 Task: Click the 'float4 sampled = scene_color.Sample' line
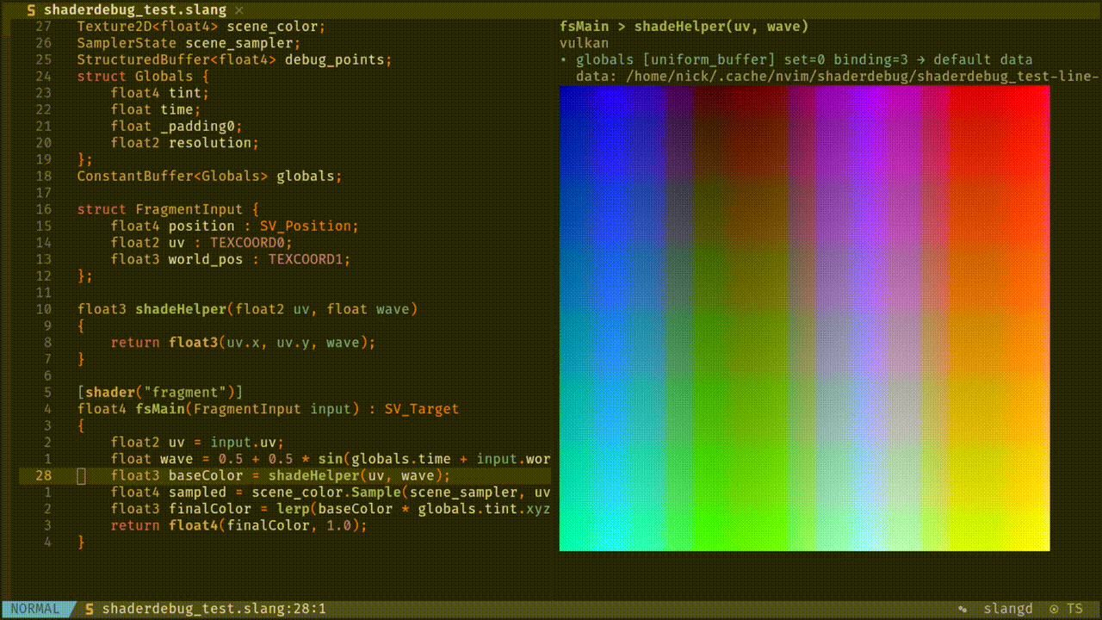331,493
